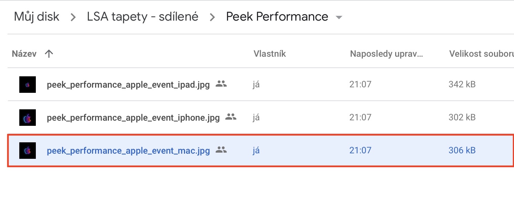This screenshot has width=514, height=209.
Task: Expand the Peek Performance folder dropdown
Action: pos(339,18)
